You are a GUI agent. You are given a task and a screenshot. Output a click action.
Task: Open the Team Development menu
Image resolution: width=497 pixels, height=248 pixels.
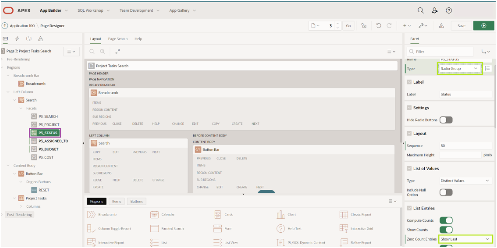(139, 10)
